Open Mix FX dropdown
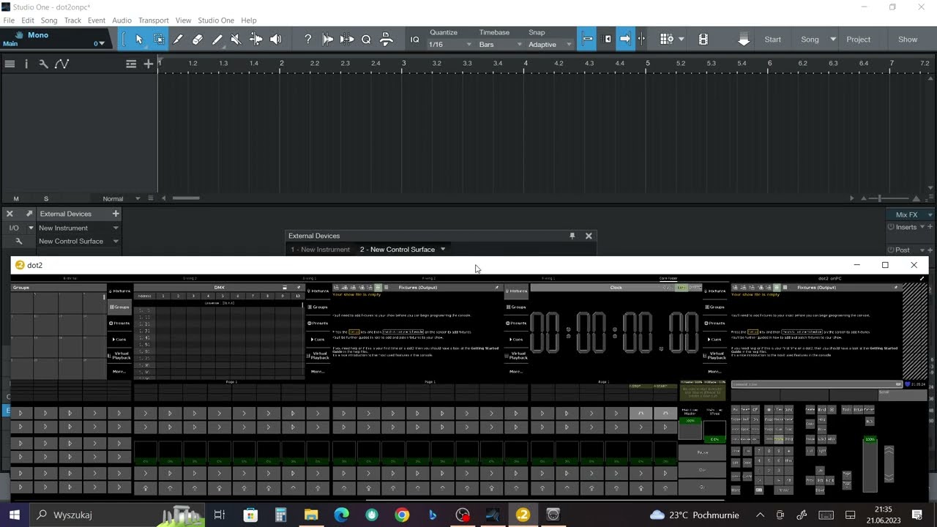This screenshot has height=527, width=937. [930, 214]
